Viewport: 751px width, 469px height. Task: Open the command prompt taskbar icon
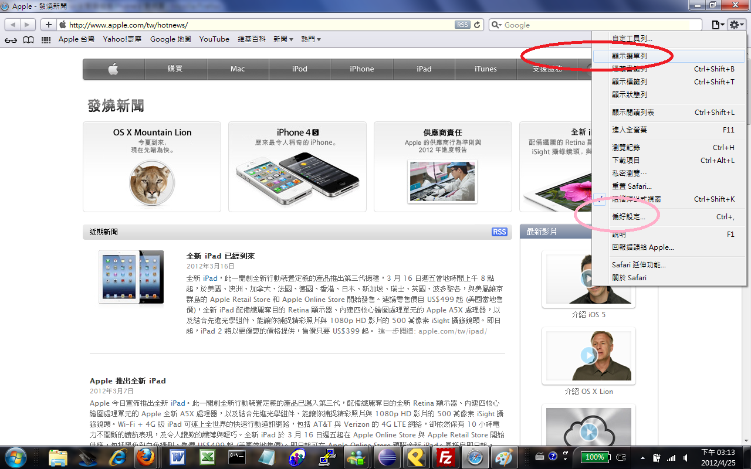236,457
